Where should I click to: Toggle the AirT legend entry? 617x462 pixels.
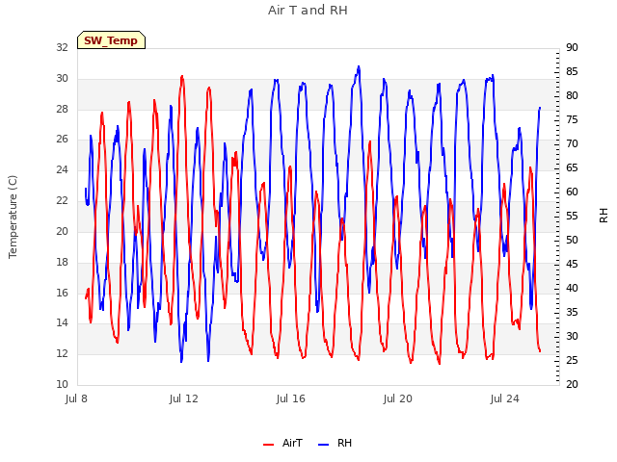click(282, 443)
